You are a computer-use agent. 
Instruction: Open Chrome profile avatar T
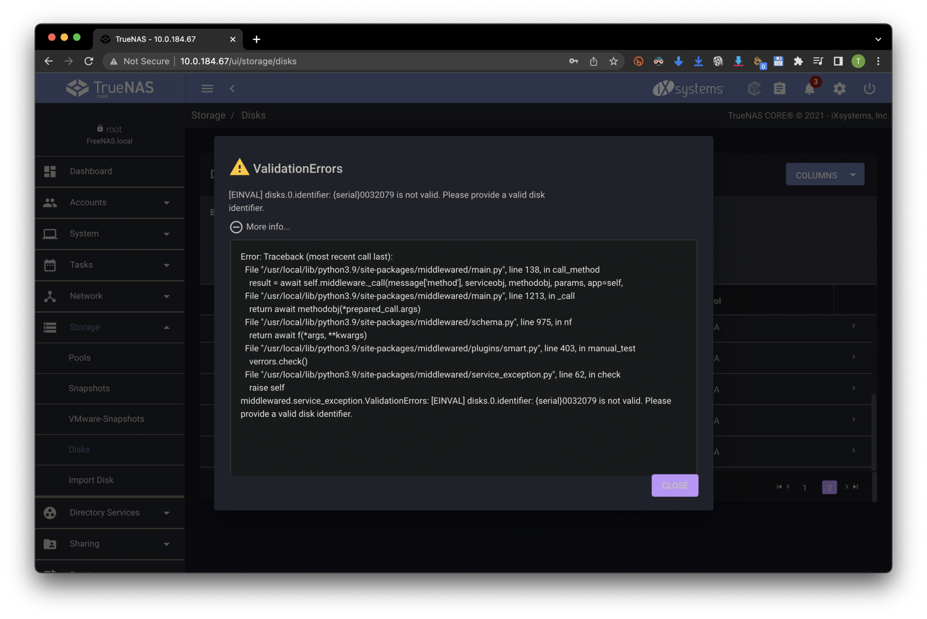click(858, 61)
